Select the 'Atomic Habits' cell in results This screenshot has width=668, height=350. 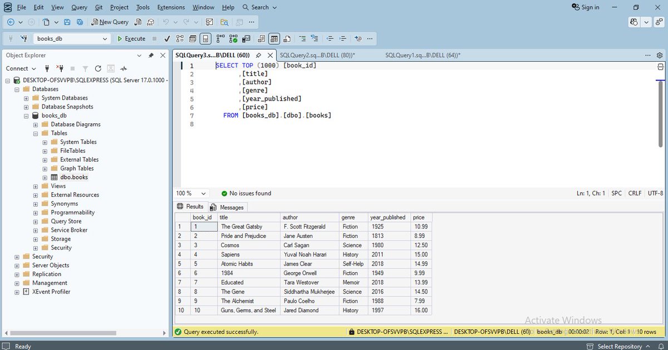[249, 264]
